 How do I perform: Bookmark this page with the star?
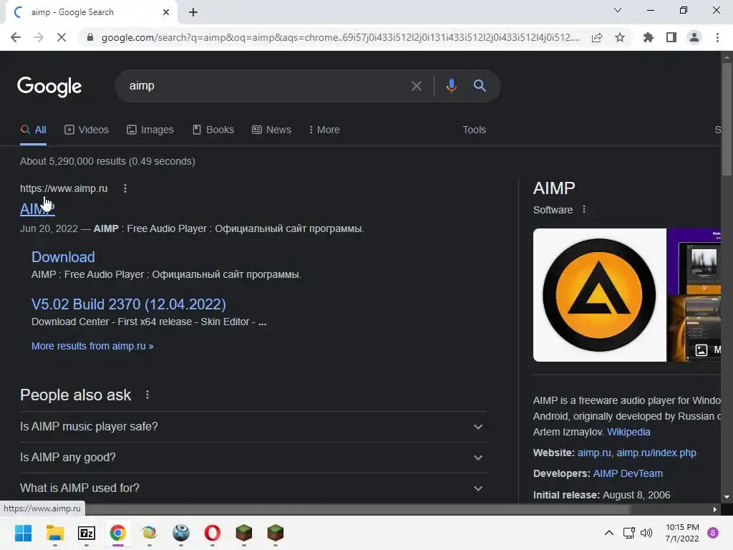[x=620, y=37]
